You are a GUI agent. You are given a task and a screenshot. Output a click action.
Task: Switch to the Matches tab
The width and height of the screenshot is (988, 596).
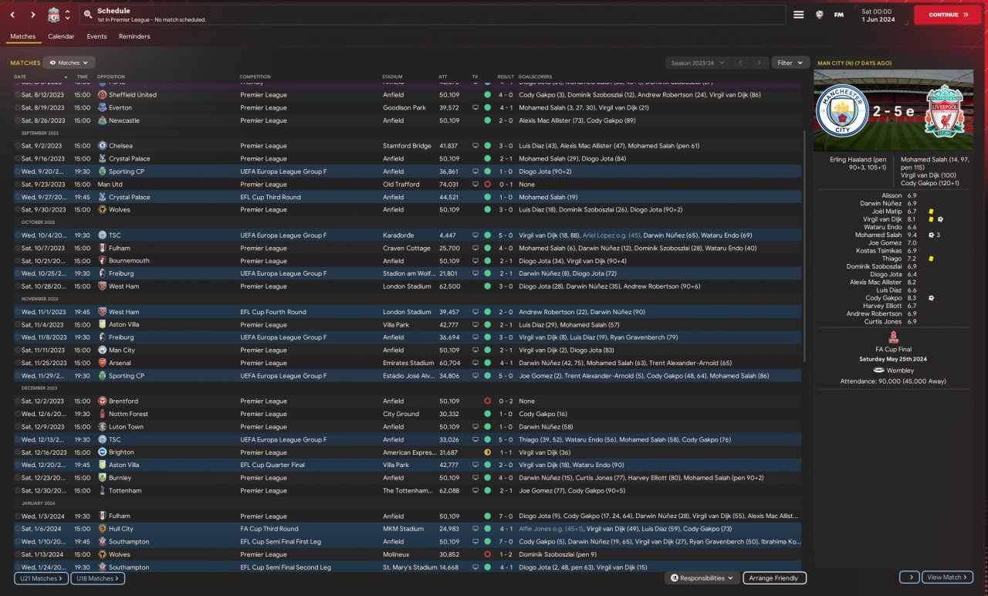(x=22, y=36)
